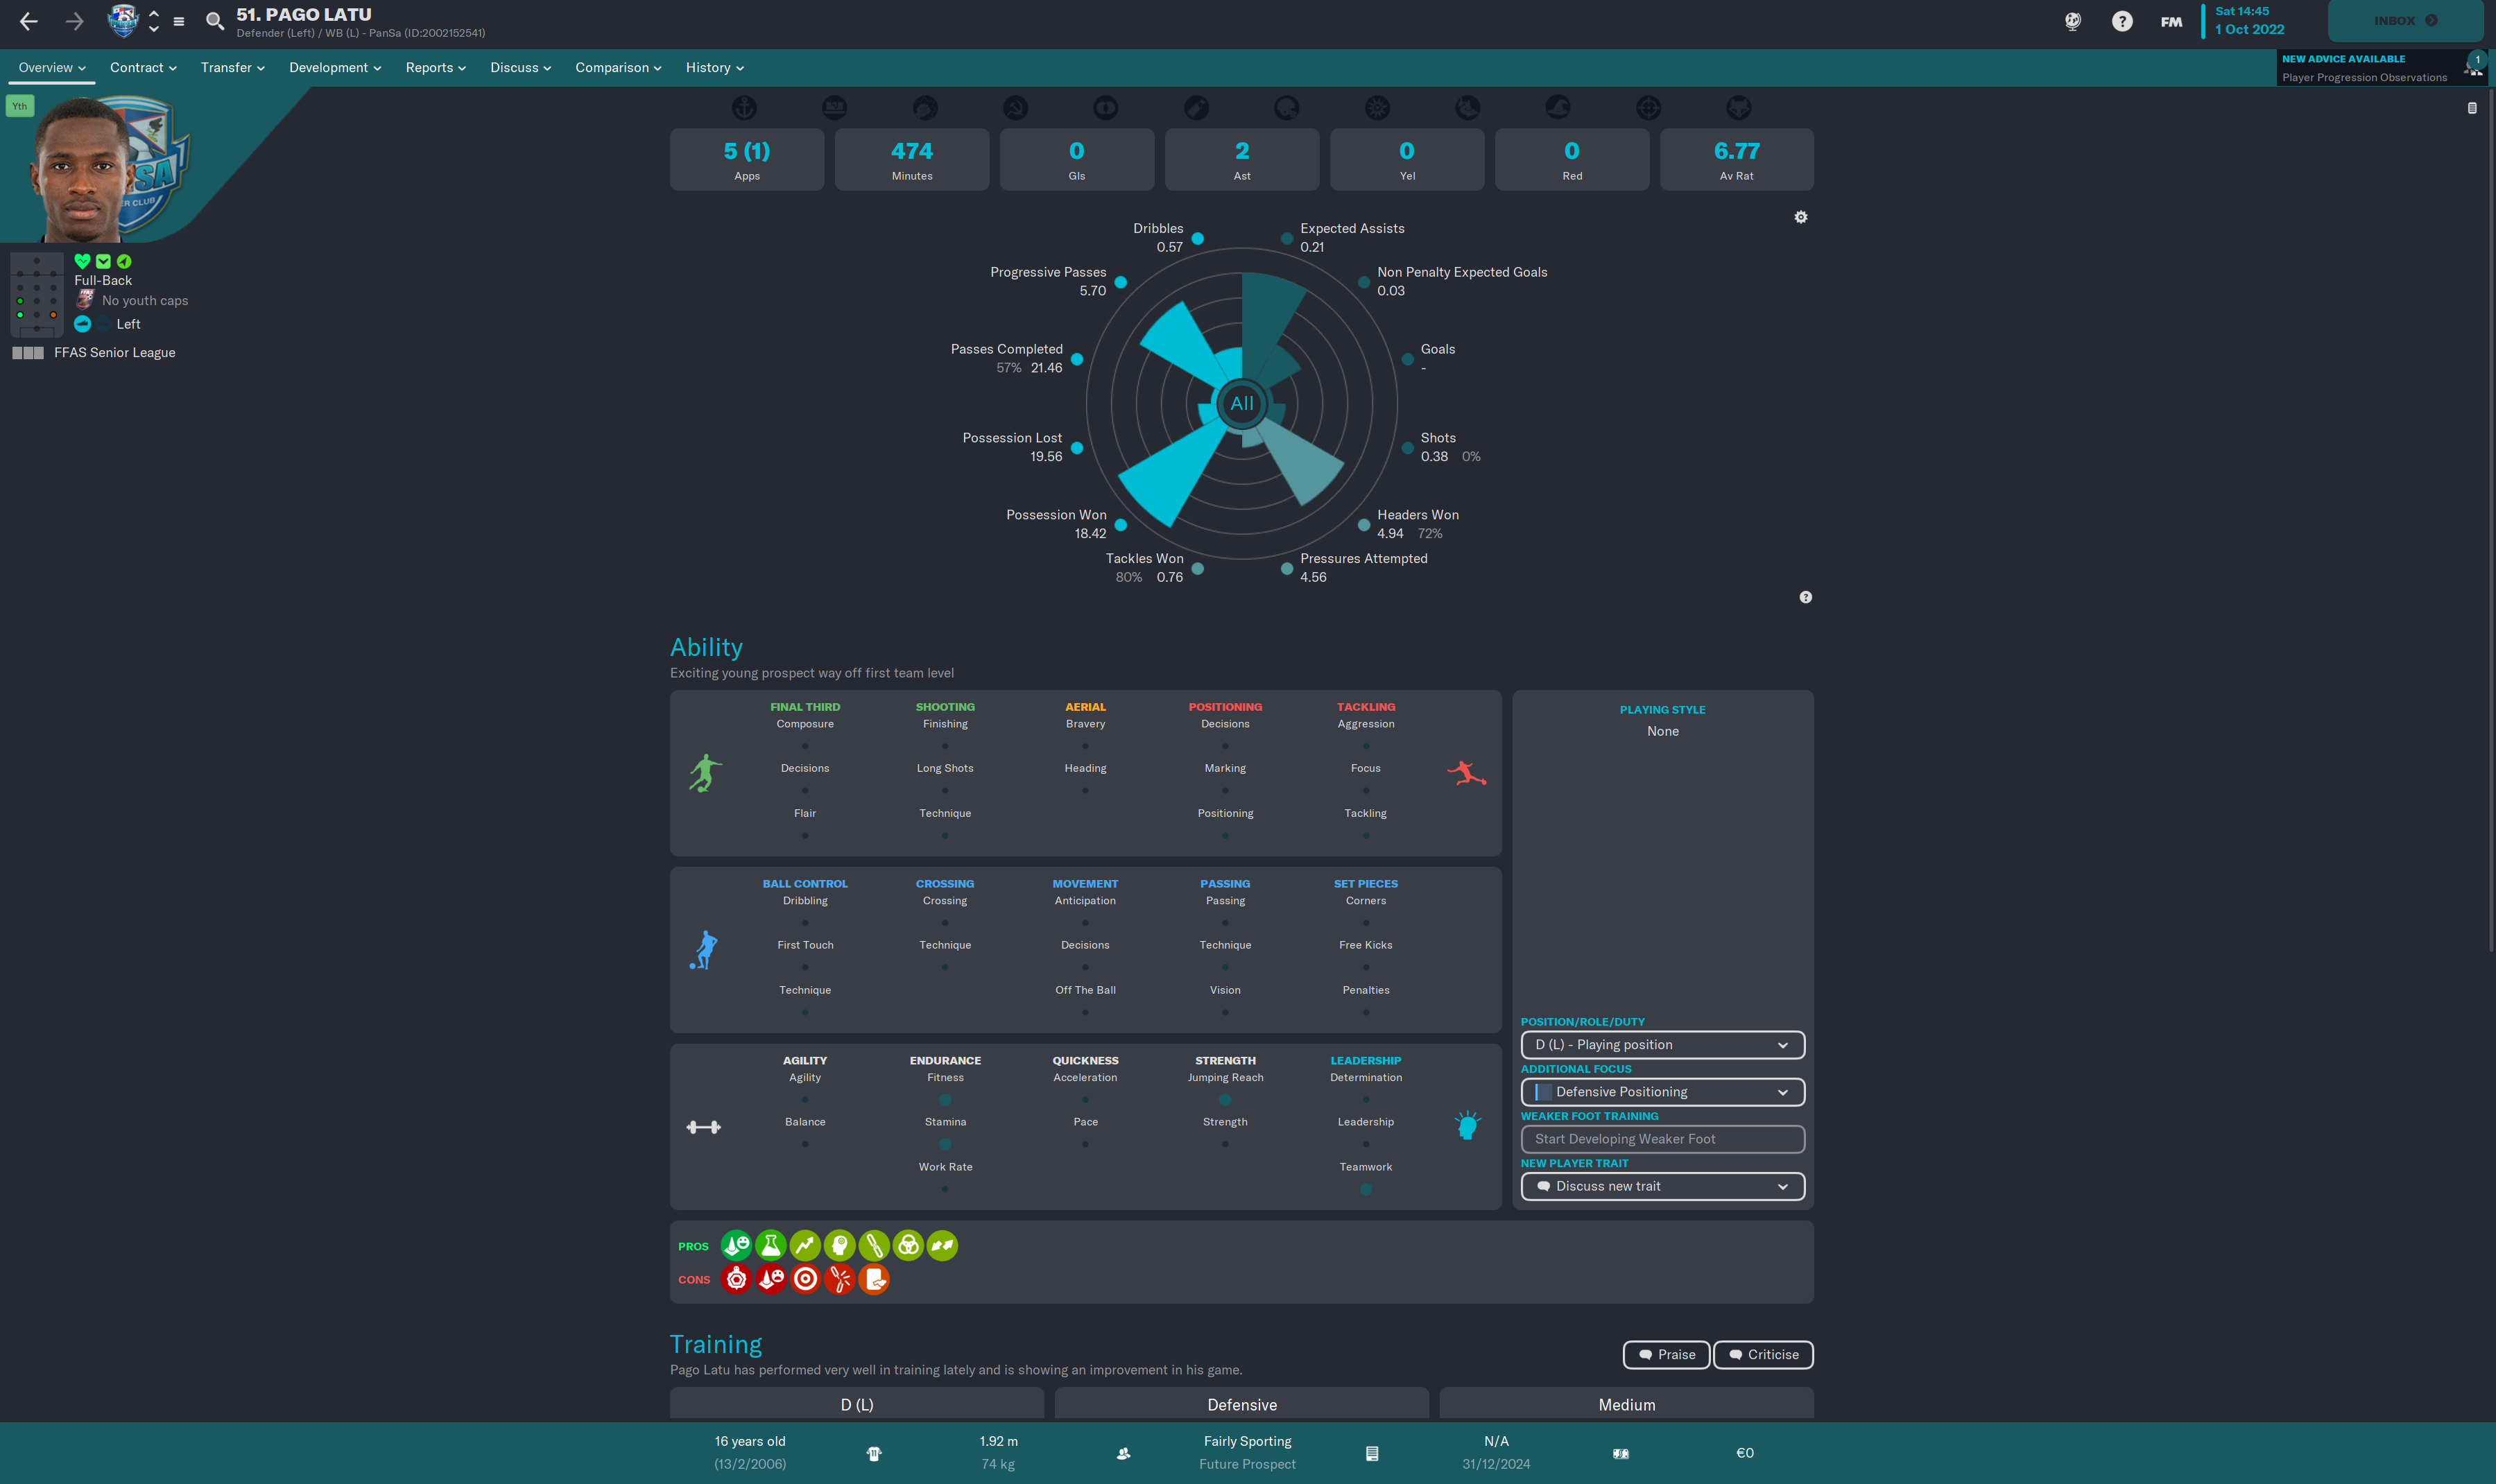Toggle the Dribbles radar stat dot
This screenshot has height=1484, width=2496.
point(1197,238)
